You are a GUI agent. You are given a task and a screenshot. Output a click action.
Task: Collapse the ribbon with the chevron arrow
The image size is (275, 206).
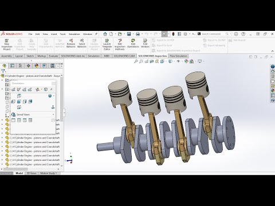[272, 51]
